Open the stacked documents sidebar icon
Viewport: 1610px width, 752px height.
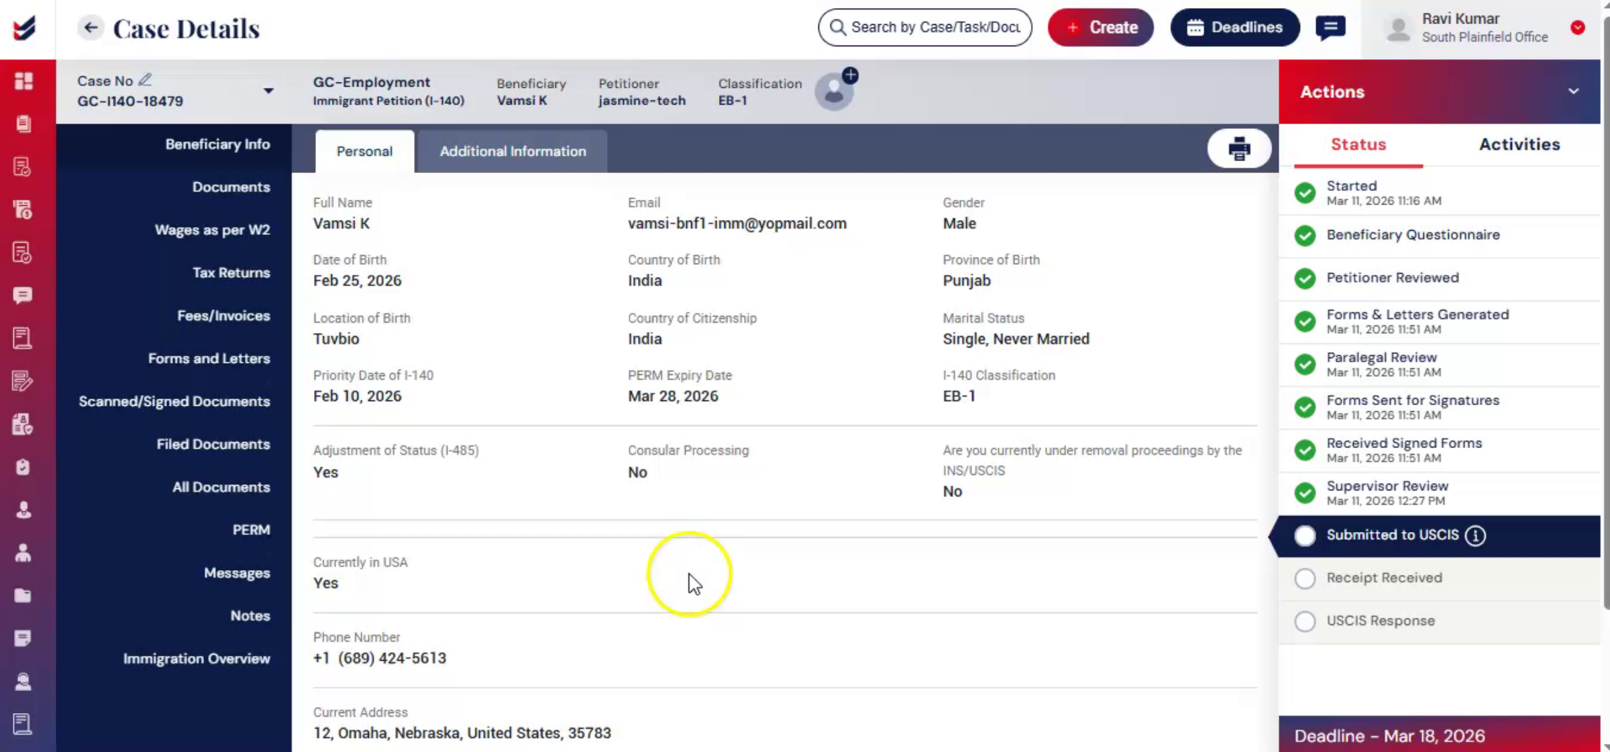pyautogui.click(x=23, y=123)
